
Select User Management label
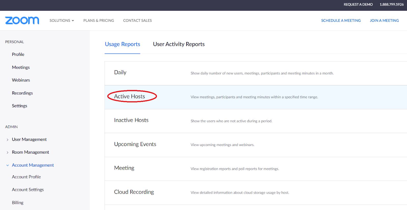click(x=29, y=139)
